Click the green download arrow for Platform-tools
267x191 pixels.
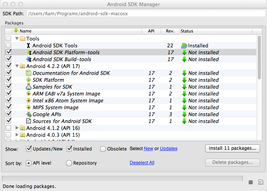(184, 53)
